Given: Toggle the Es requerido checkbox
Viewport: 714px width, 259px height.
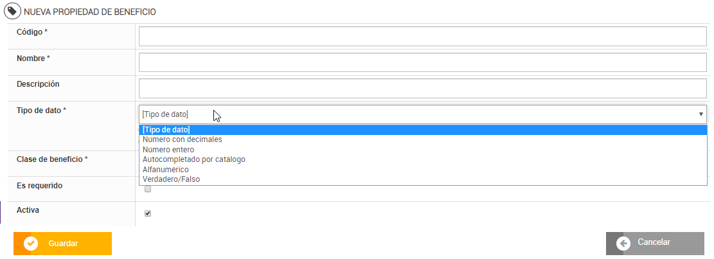Looking at the screenshot, I should pos(148,190).
